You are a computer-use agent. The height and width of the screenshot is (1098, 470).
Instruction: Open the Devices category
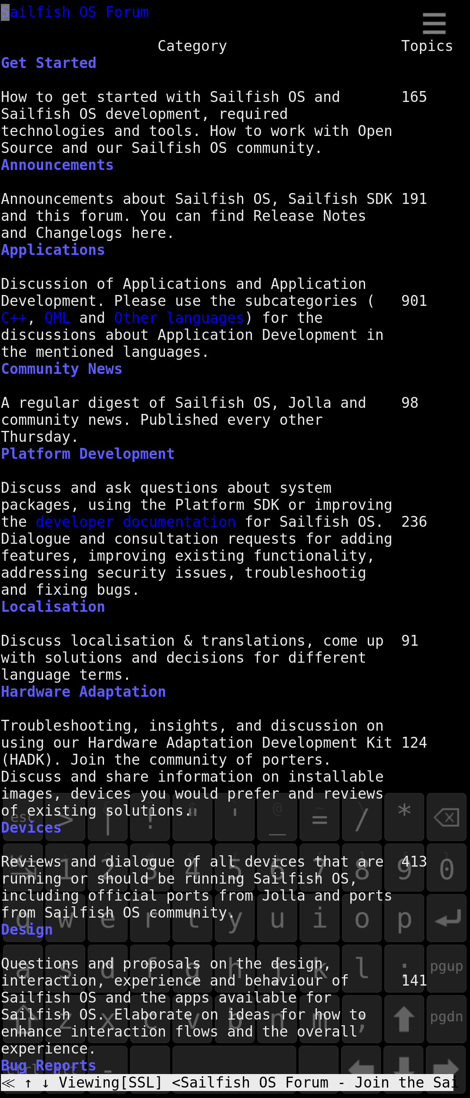click(x=31, y=827)
